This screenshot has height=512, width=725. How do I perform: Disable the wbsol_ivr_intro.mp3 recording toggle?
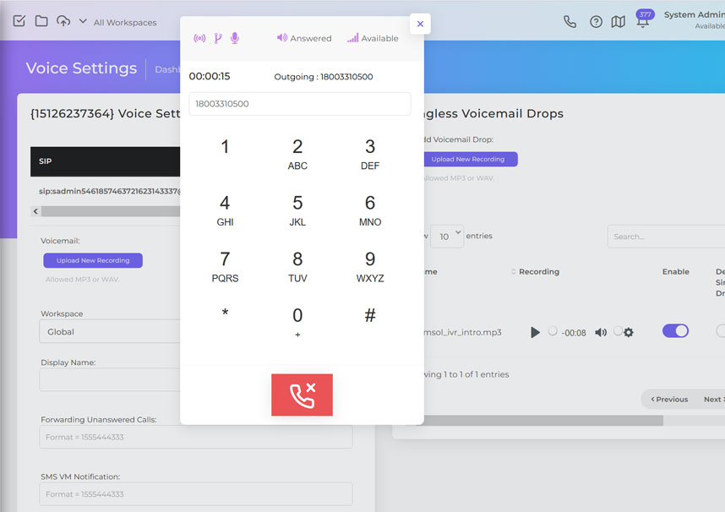coord(675,330)
